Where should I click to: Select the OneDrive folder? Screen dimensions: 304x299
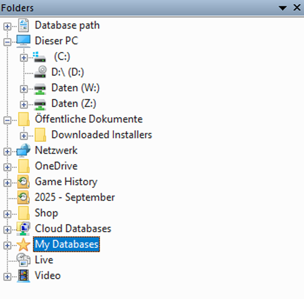56,166
